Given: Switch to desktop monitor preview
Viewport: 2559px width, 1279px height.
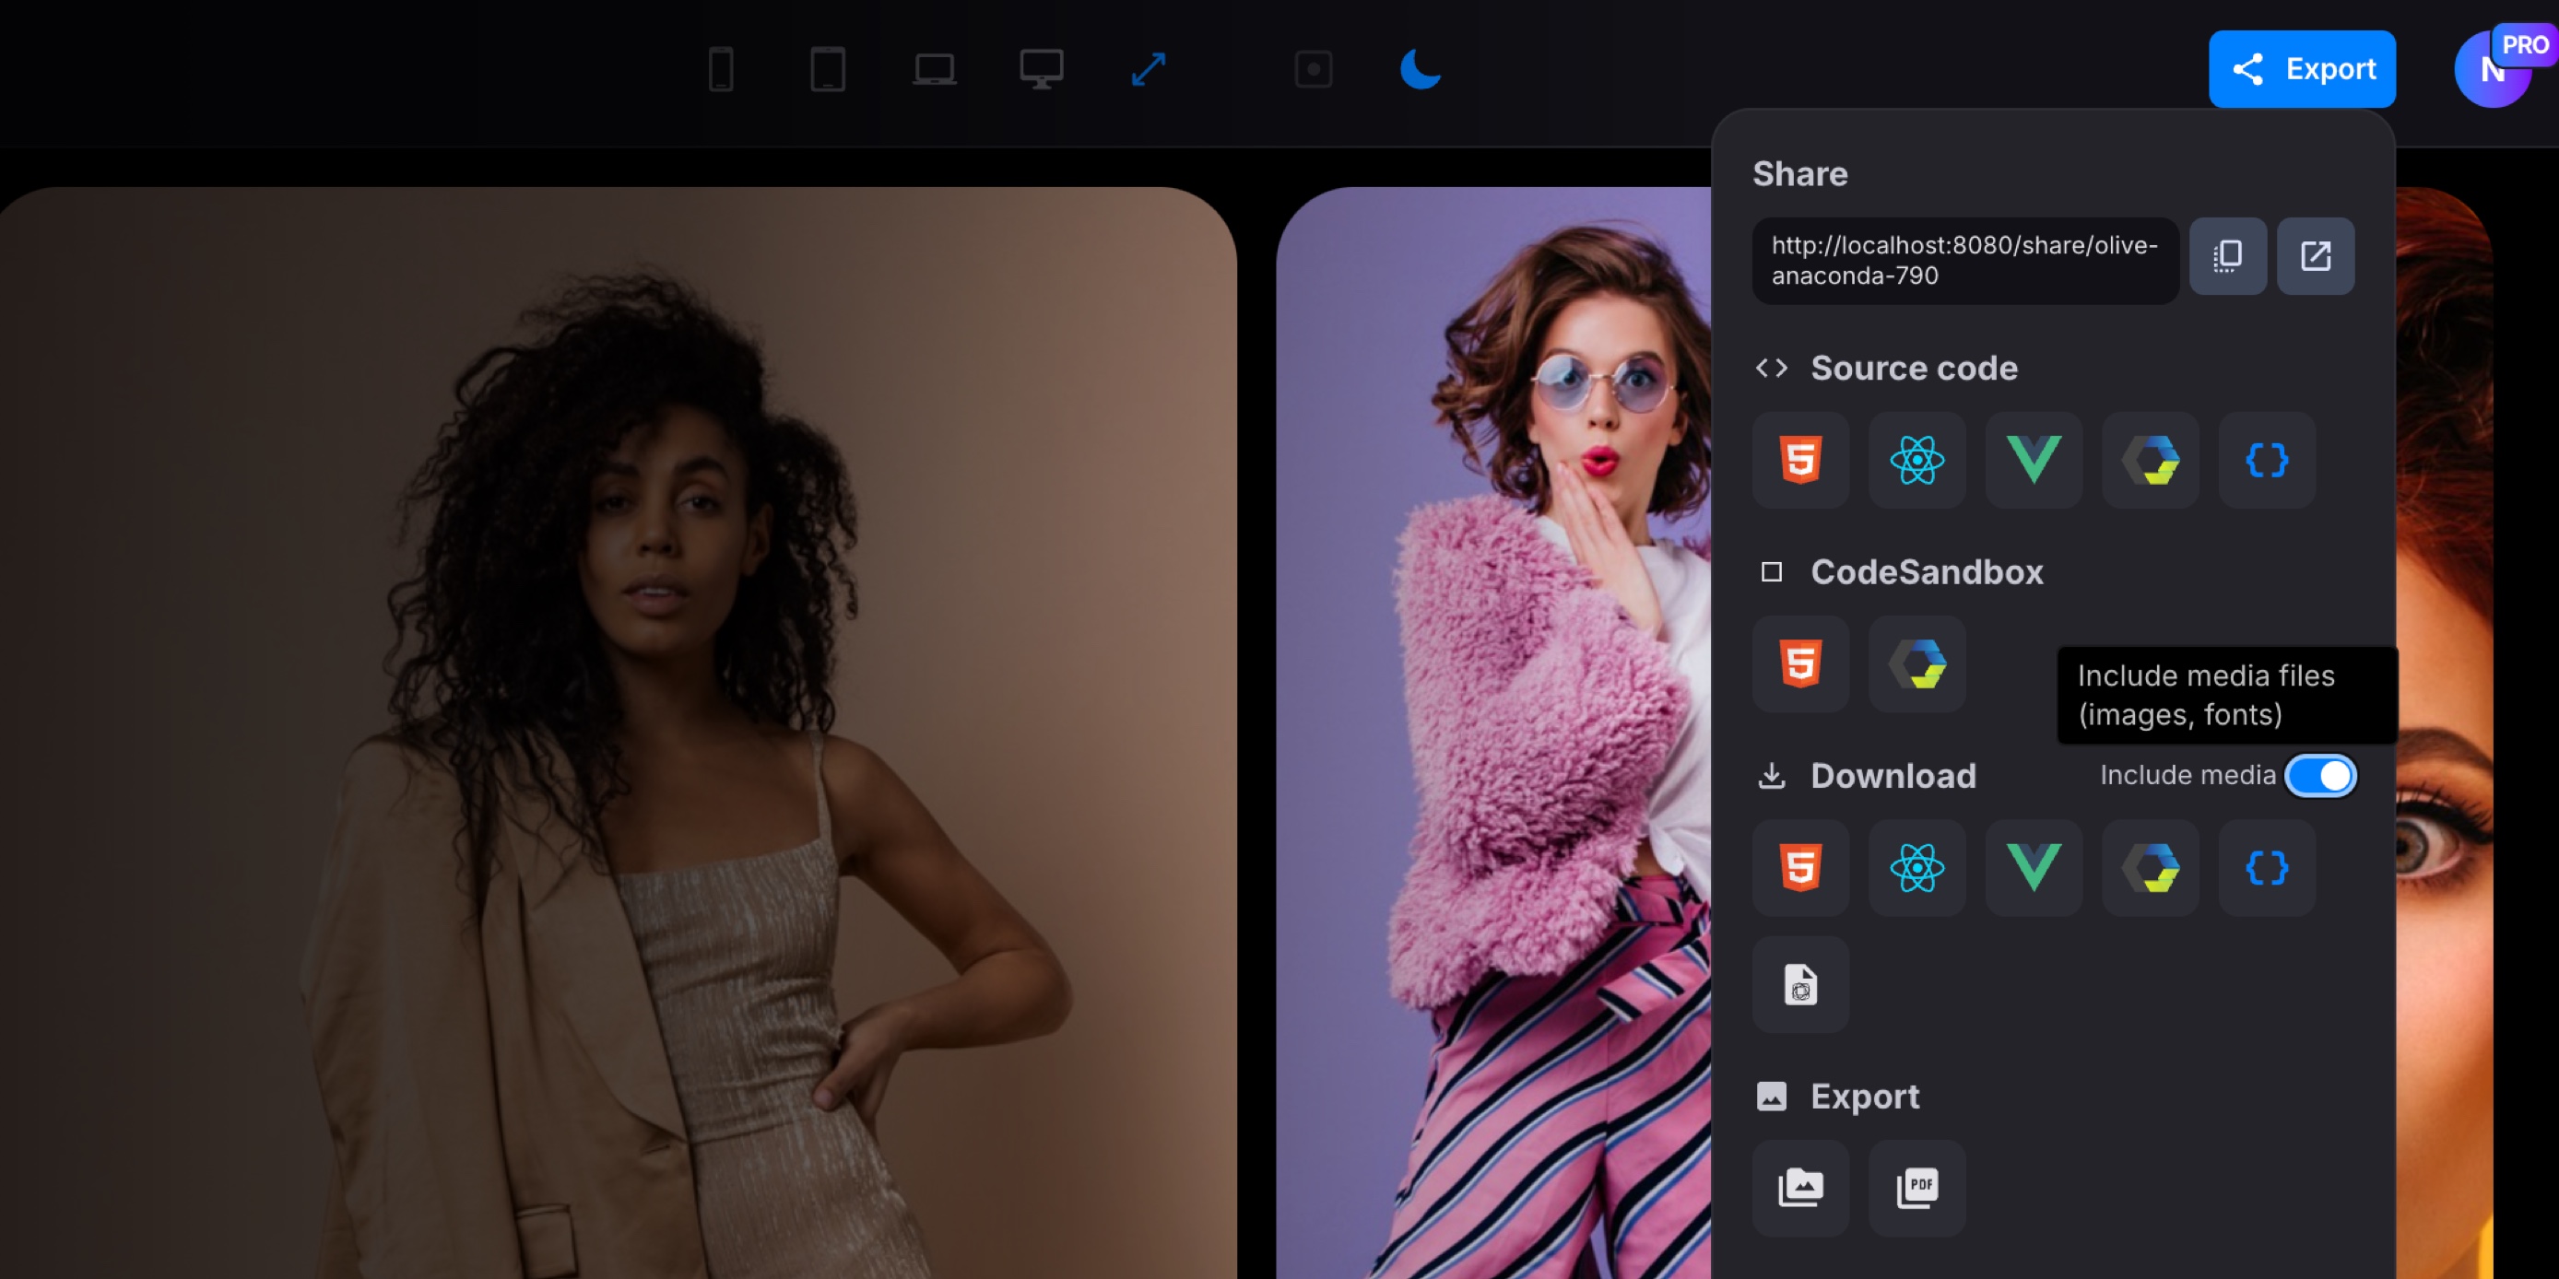Looking at the screenshot, I should (1041, 69).
